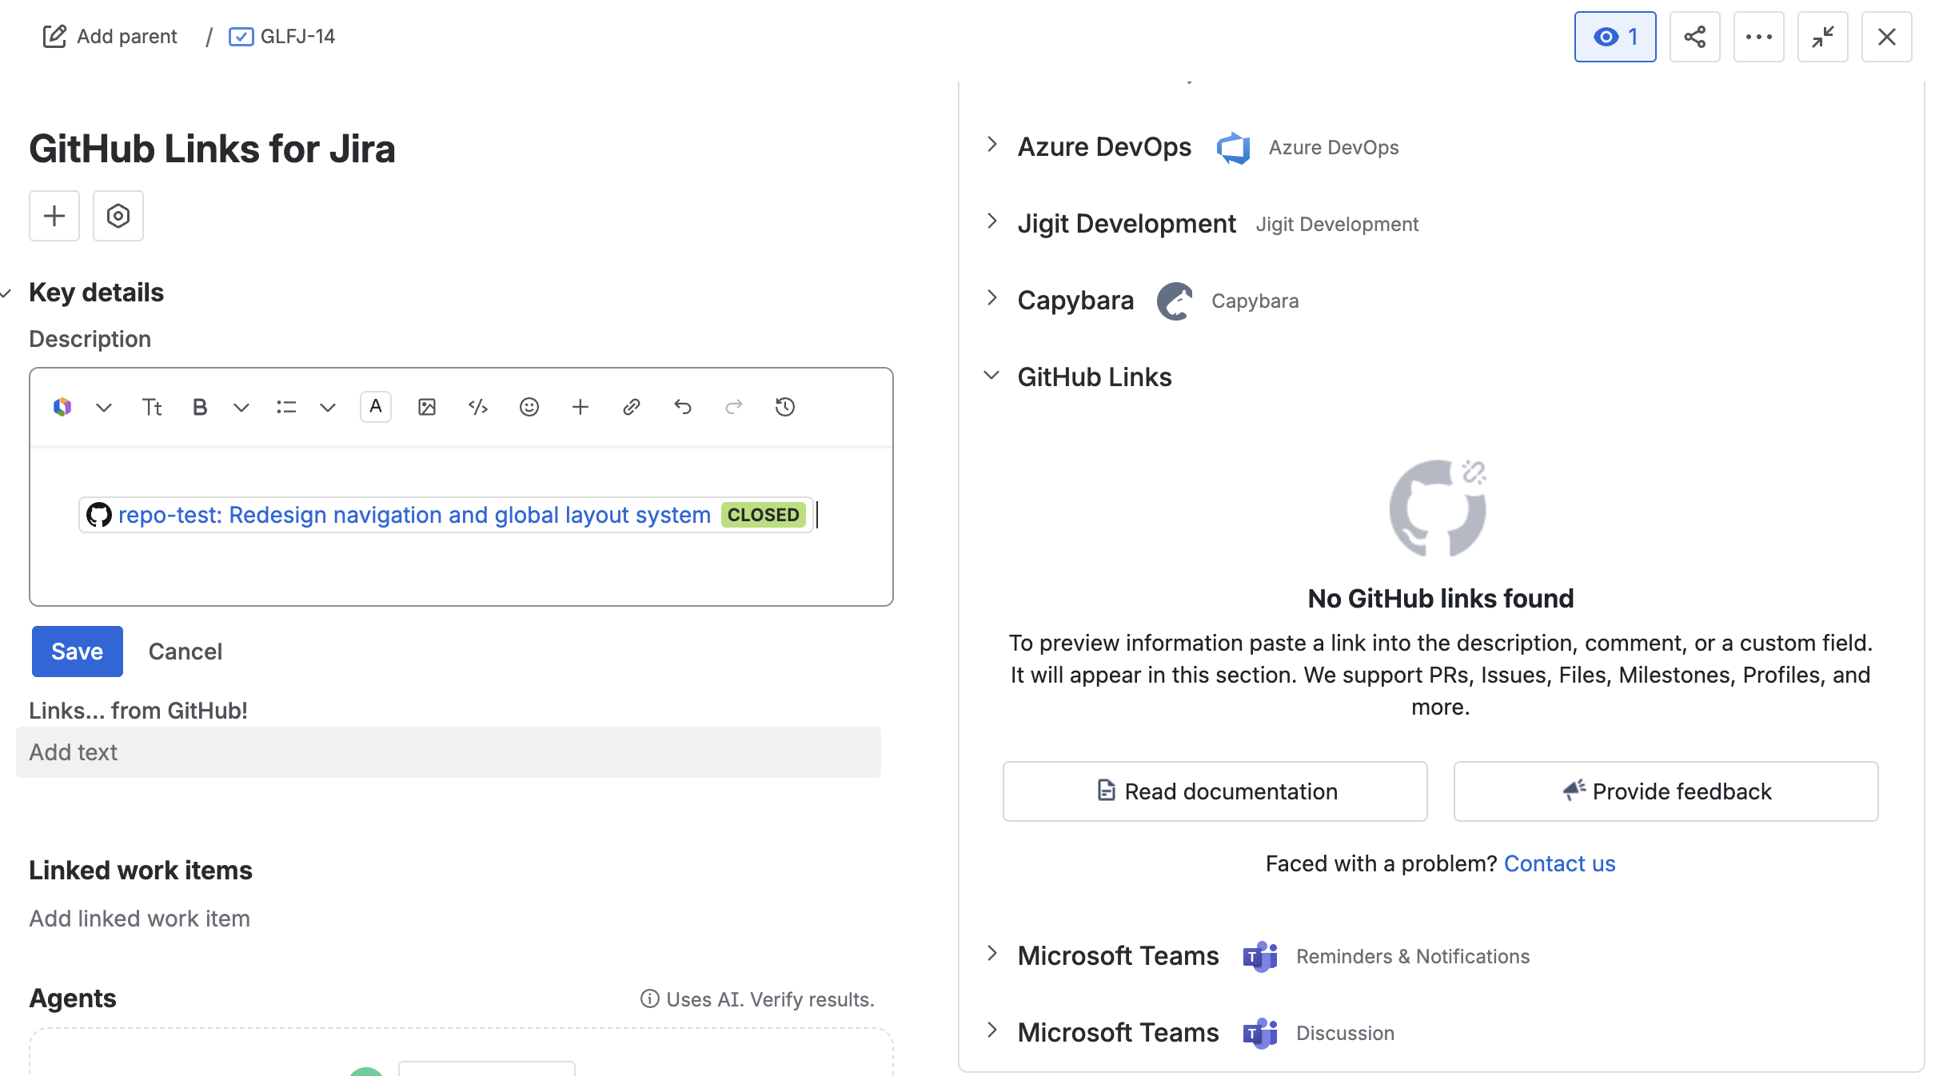1935x1076 pixels.
Task: Open the more actions ellipsis menu
Action: point(1758,37)
